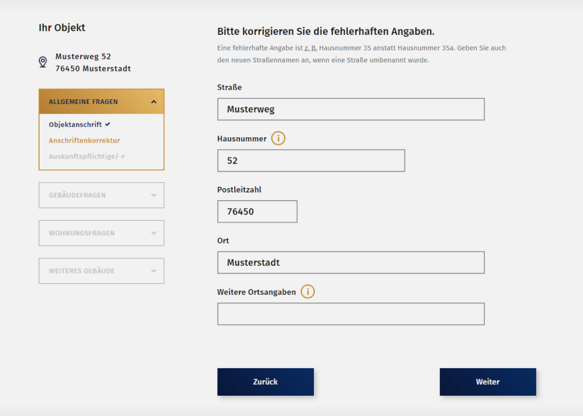Image resolution: width=583 pixels, height=416 pixels.
Task: Click the info icon next to Hausnummer
Action: click(278, 139)
